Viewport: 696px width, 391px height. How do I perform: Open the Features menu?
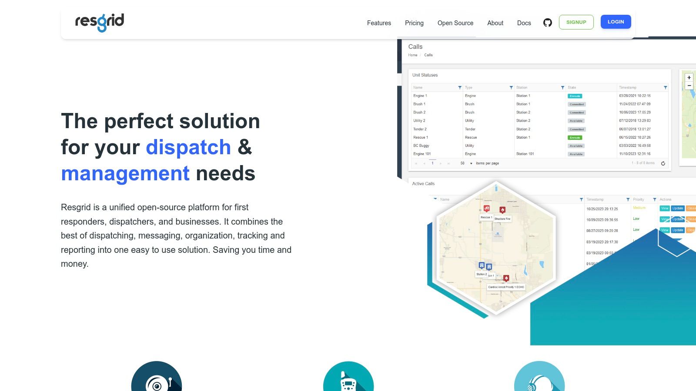click(x=379, y=23)
